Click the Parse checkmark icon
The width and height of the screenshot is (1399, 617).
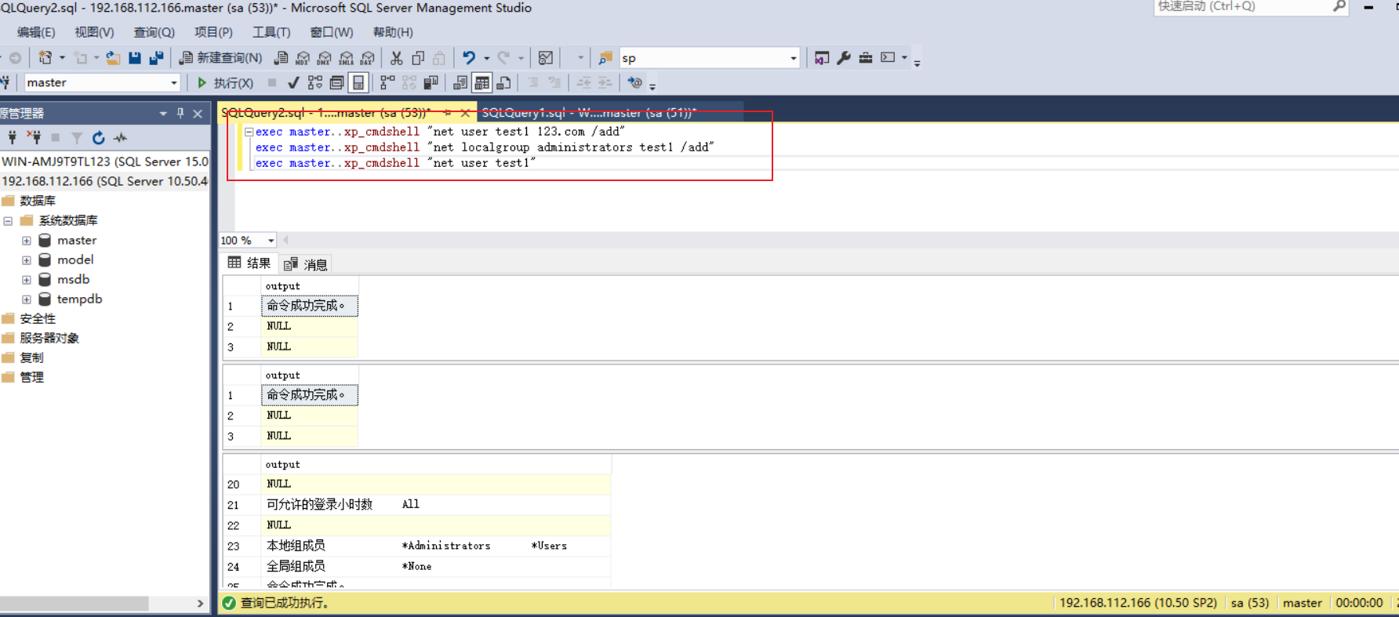coord(293,83)
